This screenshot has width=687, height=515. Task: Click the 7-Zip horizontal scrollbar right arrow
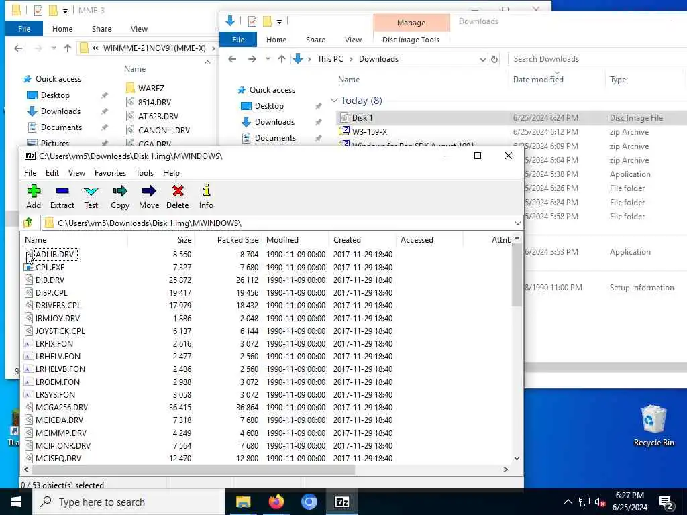(x=506, y=469)
